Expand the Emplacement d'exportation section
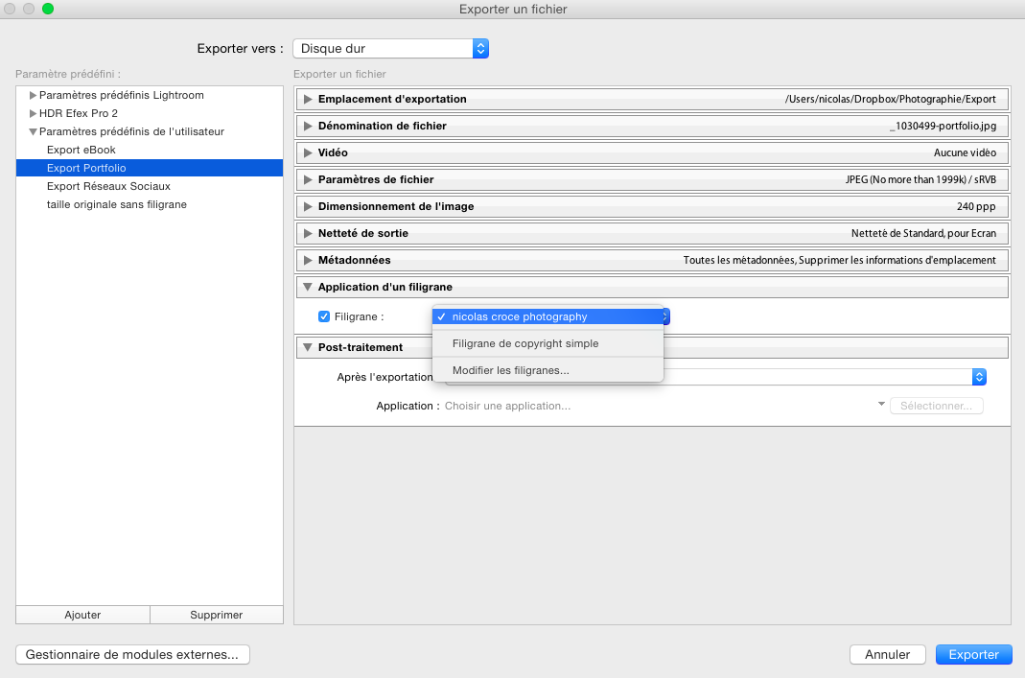This screenshot has width=1025, height=678. coord(308,99)
